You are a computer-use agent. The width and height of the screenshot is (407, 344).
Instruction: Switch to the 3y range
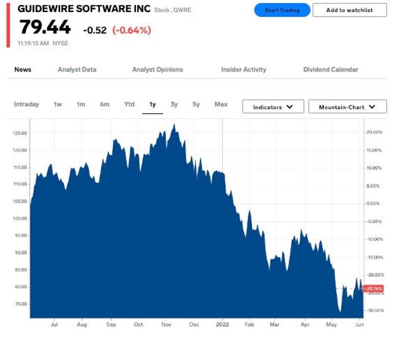pos(175,105)
